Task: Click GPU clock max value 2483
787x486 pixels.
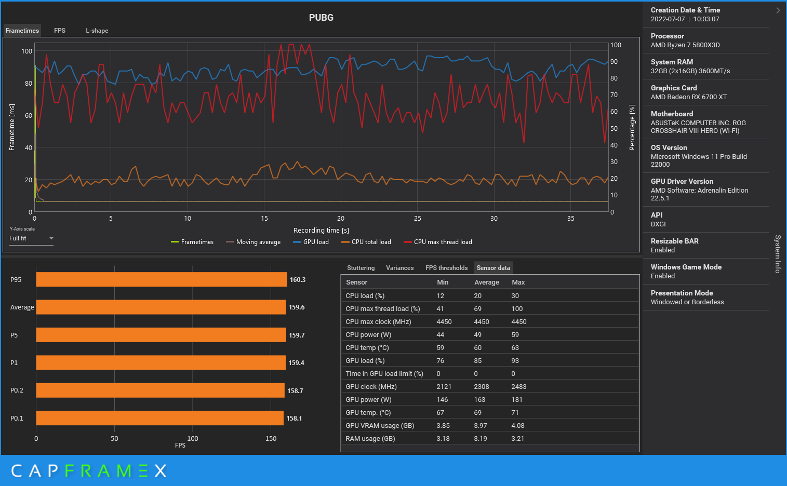Action: point(519,386)
